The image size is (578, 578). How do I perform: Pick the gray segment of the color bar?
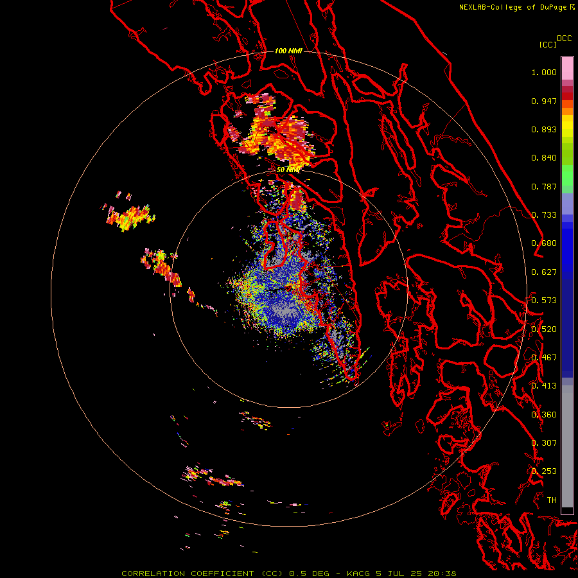coord(567,446)
